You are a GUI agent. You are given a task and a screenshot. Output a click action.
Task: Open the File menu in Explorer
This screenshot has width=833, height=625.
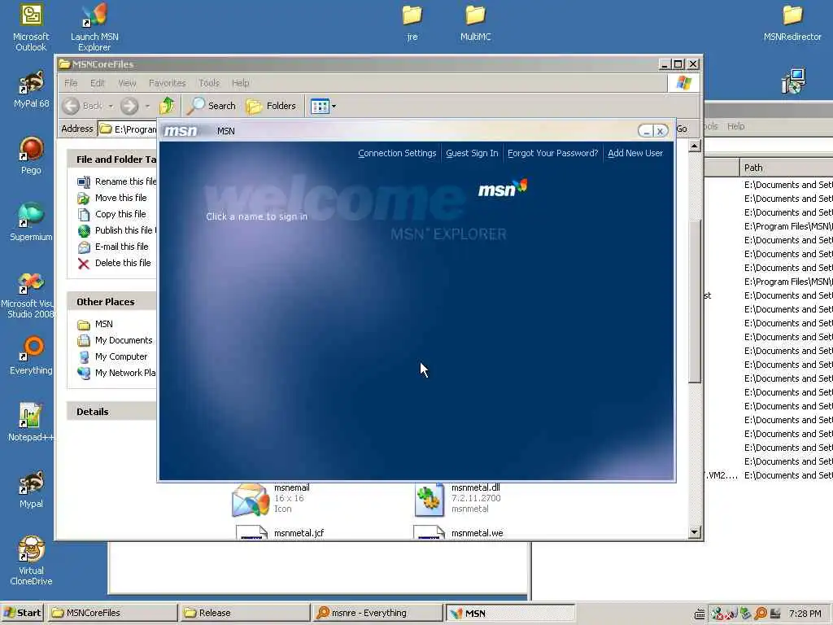pyautogui.click(x=71, y=83)
